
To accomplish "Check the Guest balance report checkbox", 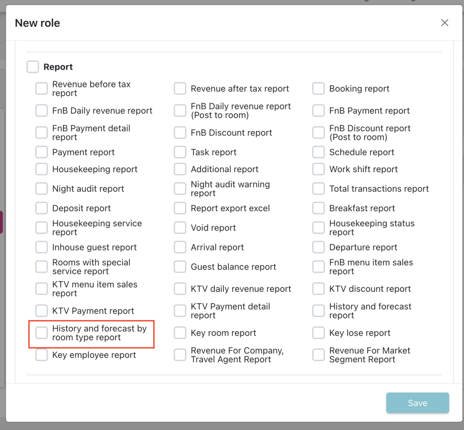I will pyautogui.click(x=180, y=267).
